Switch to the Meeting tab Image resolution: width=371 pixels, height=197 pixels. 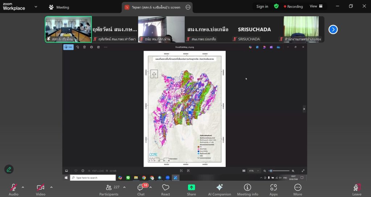click(x=59, y=7)
